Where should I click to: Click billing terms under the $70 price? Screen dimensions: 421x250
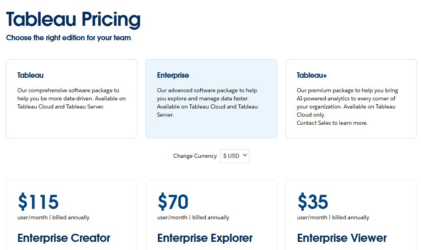pos(193,217)
